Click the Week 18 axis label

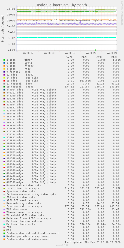coord(49,53)
